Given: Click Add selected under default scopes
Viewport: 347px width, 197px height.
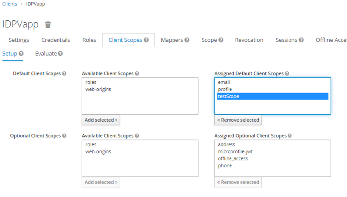Looking at the screenshot, I should coord(101,120).
